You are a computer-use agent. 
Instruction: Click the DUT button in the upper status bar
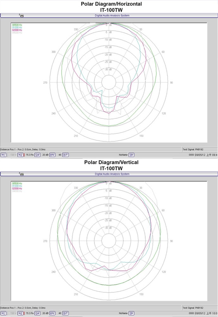point(65,155)
